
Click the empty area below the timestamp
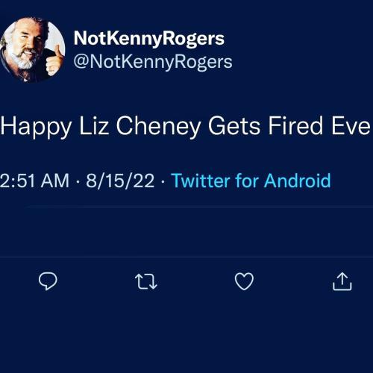coord(186,232)
